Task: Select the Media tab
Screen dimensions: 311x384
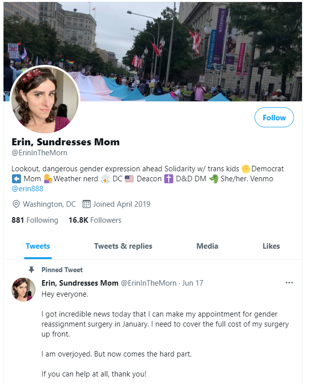Action: (x=207, y=246)
